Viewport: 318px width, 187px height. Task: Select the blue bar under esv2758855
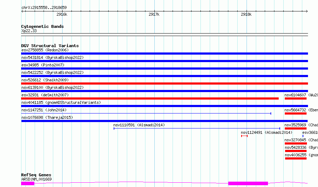pyautogui.click(x=164, y=54)
